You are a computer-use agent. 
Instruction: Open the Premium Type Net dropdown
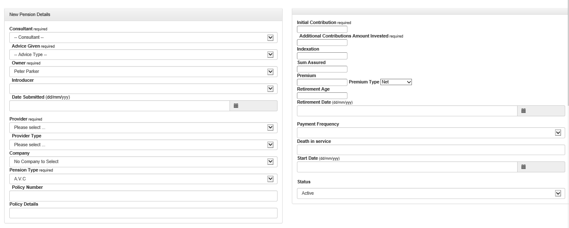pyautogui.click(x=396, y=82)
